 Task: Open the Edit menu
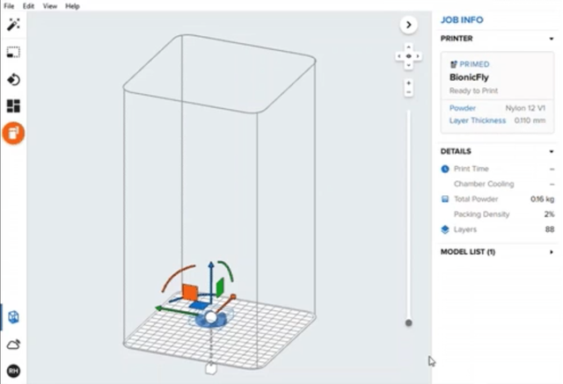tap(28, 6)
